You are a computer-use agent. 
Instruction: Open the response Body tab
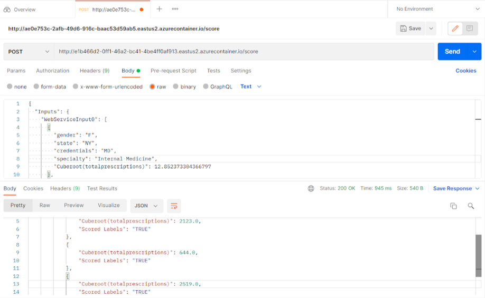(10, 188)
